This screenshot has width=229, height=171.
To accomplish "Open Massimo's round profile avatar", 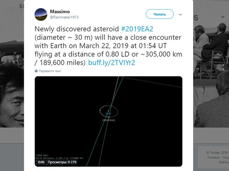I will point(41,15).
